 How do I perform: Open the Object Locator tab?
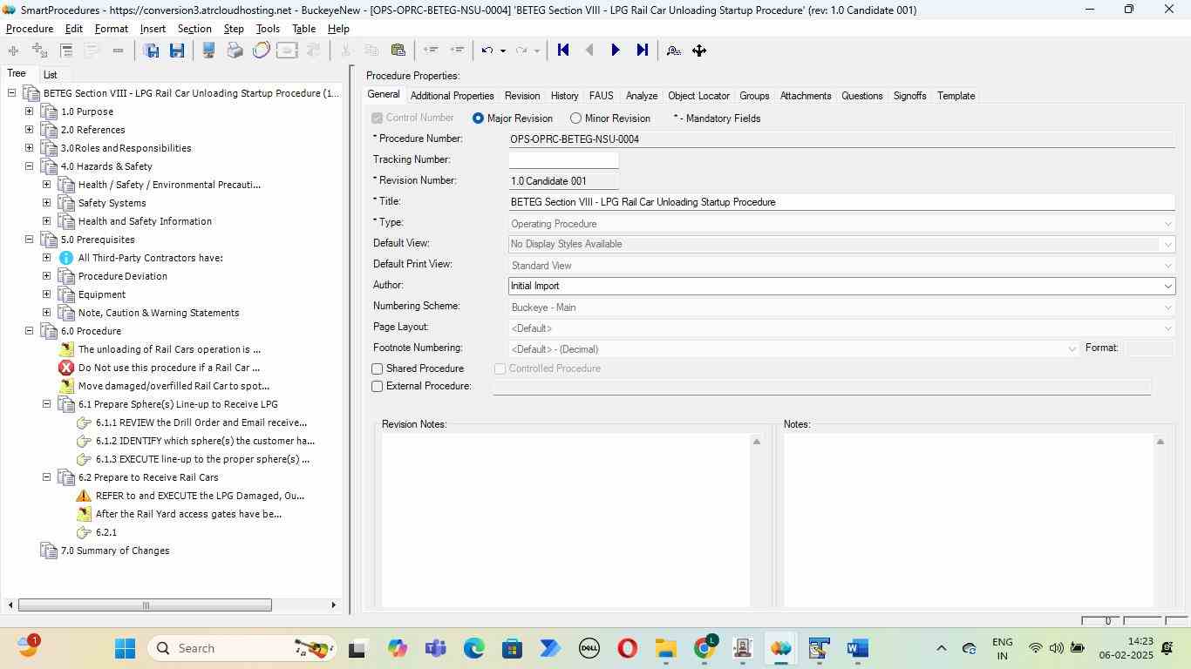[x=698, y=96]
